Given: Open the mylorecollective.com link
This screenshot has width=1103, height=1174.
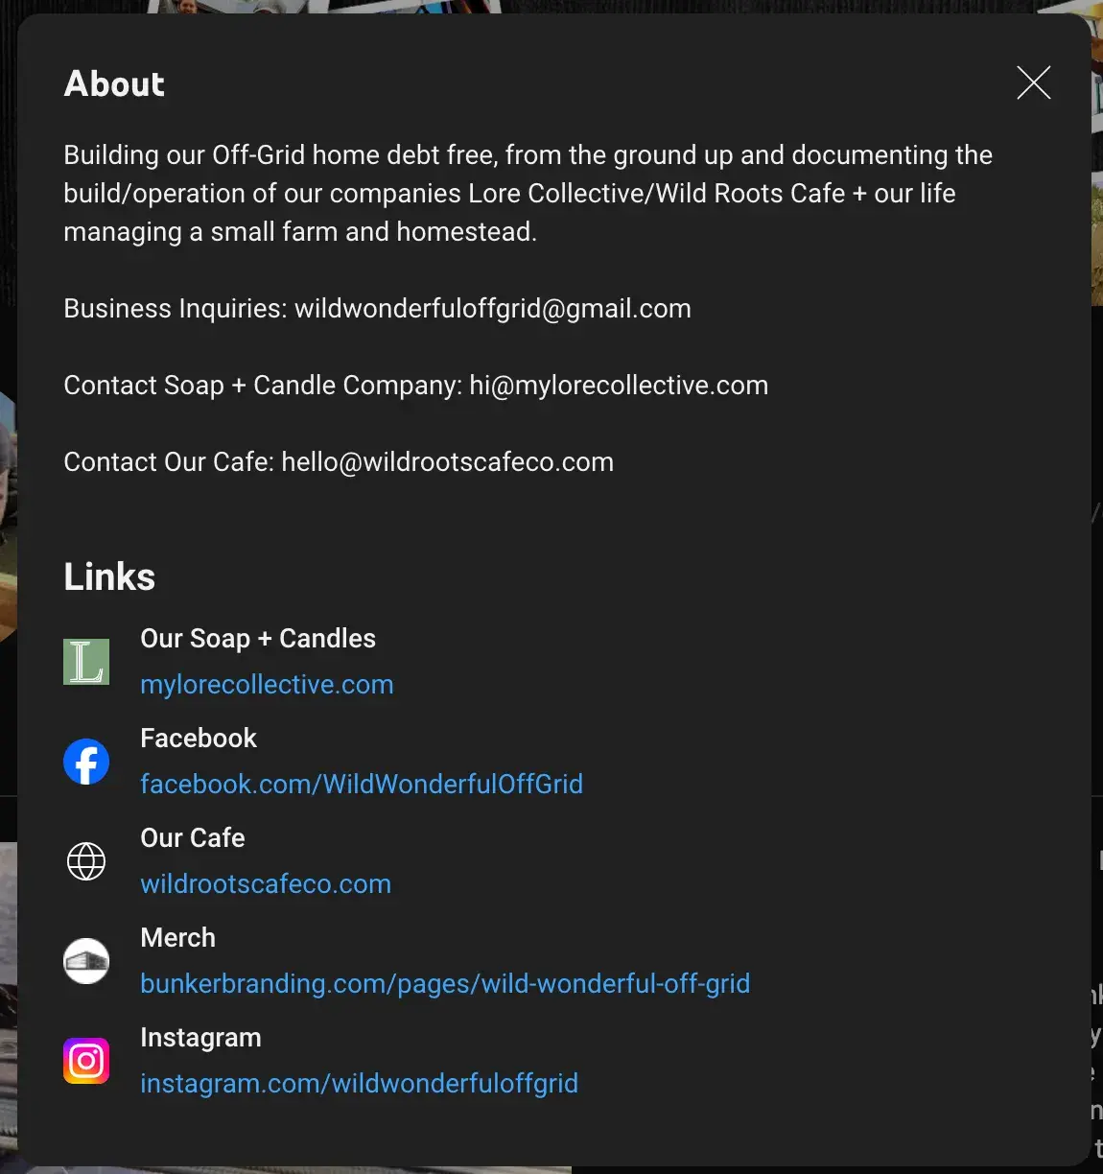Looking at the screenshot, I should point(267,685).
